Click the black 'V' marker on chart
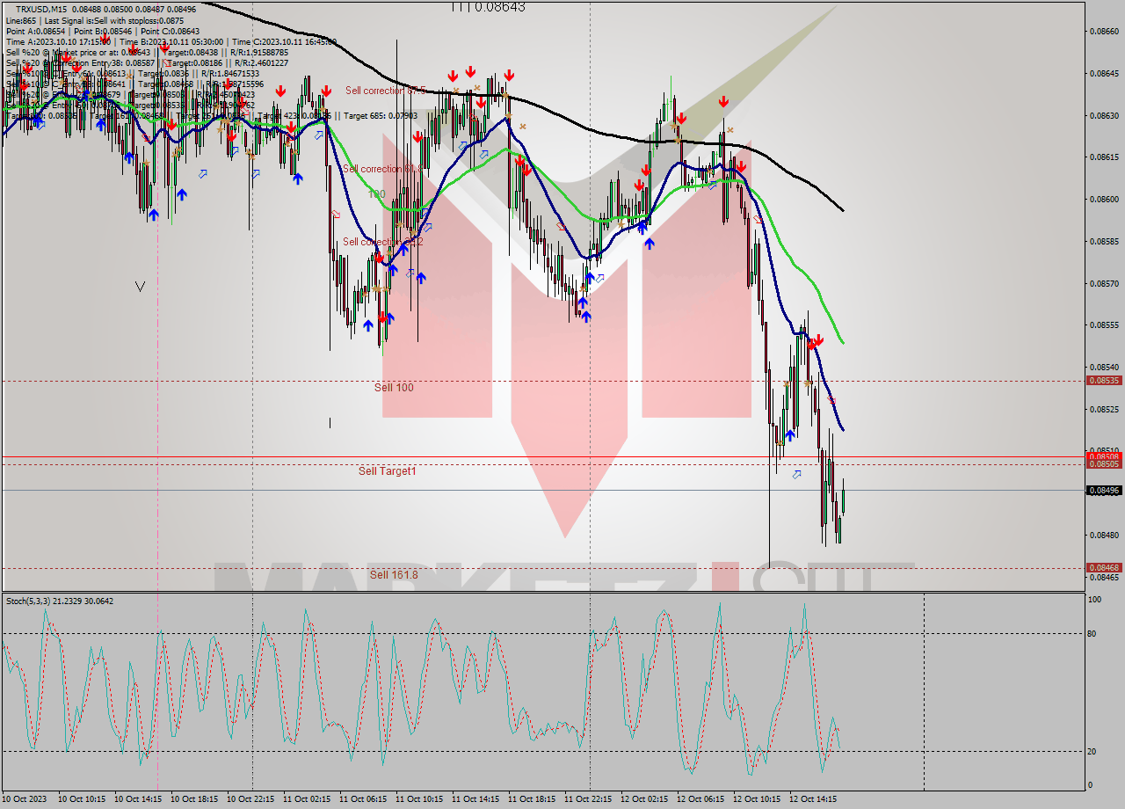 pos(141,286)
